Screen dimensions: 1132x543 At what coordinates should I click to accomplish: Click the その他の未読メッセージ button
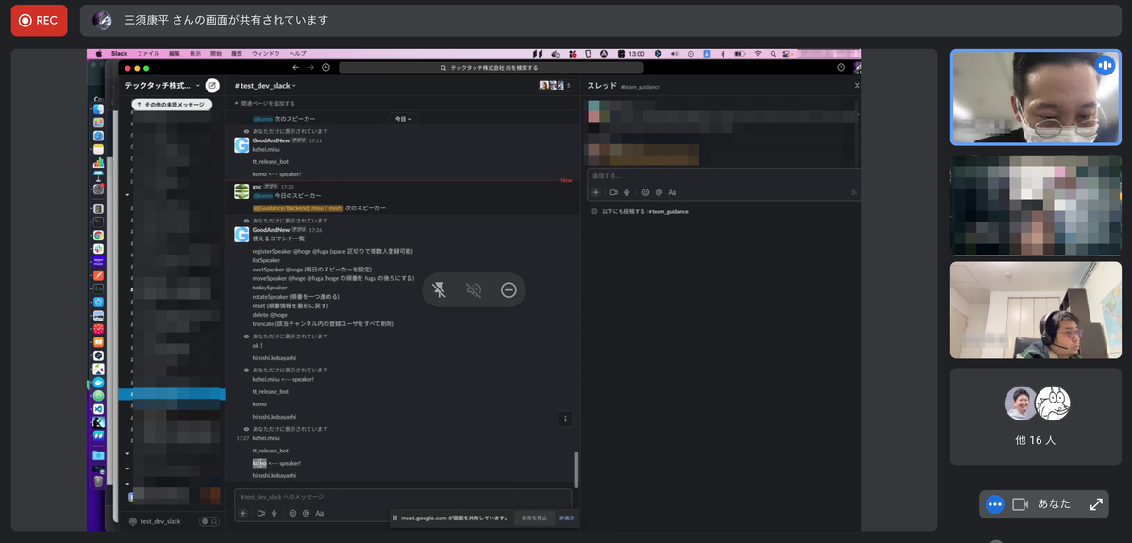(x=171, y=105)
